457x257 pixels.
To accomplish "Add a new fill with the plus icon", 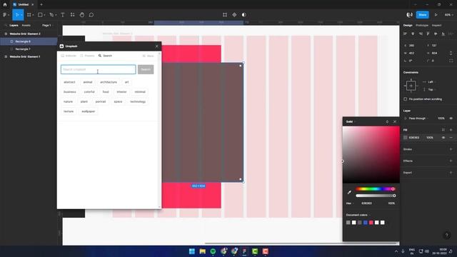I will tap(451, 130).
